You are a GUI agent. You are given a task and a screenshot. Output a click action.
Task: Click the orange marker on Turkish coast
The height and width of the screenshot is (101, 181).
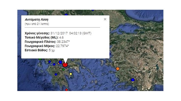point(118,69)
